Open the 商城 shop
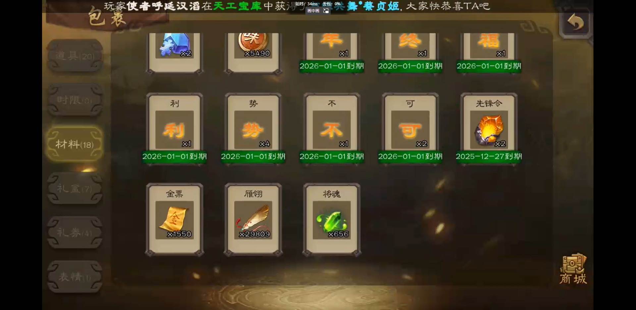 tap(573, 269)
